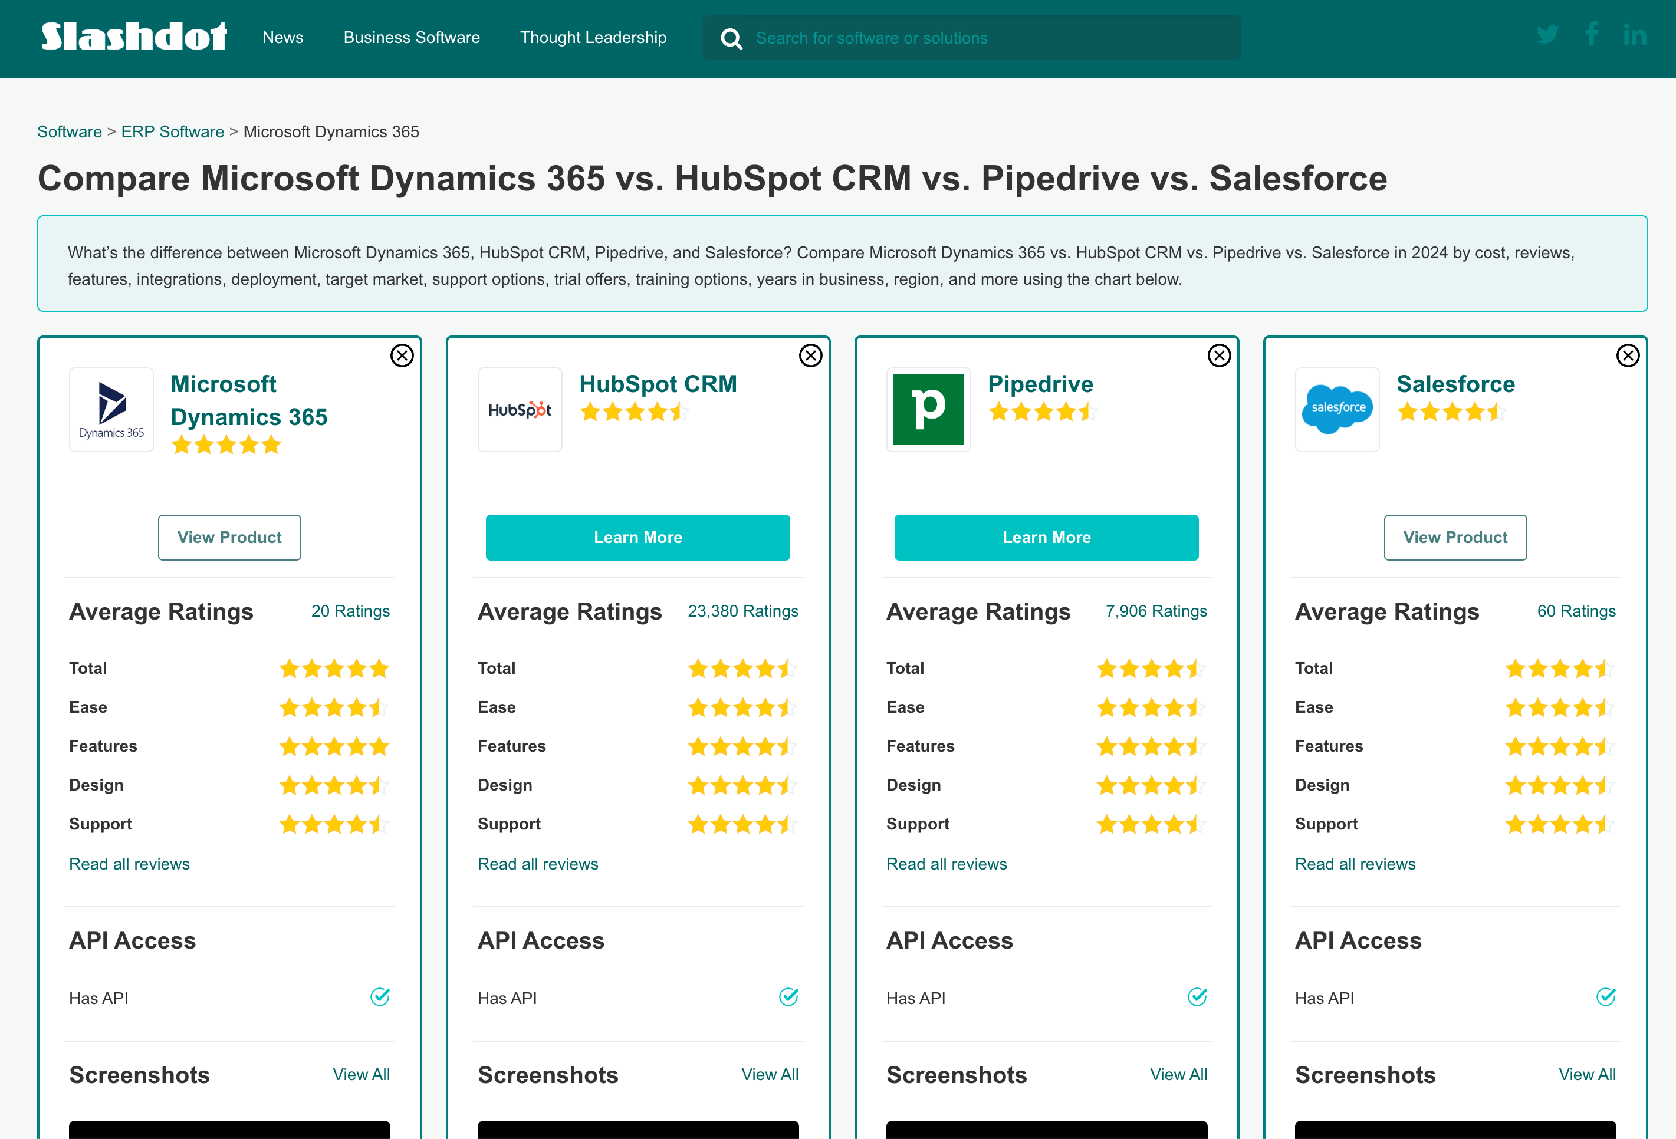Click the Salesforce cloud logo
Viewport: 1676px width, 1139px height.
[1337, 410]
